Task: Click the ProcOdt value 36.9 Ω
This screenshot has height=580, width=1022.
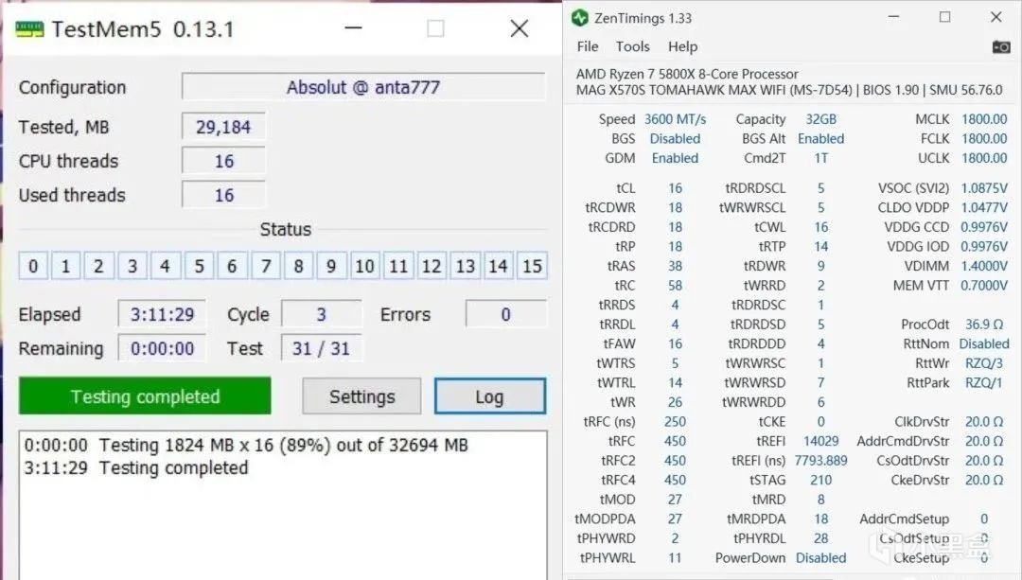Action: point(984,324)
